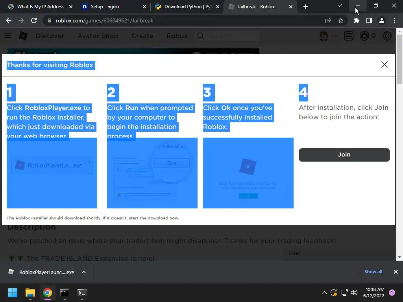
Task: Click the Run prompt step image
Action: click(x=152, y=173)
